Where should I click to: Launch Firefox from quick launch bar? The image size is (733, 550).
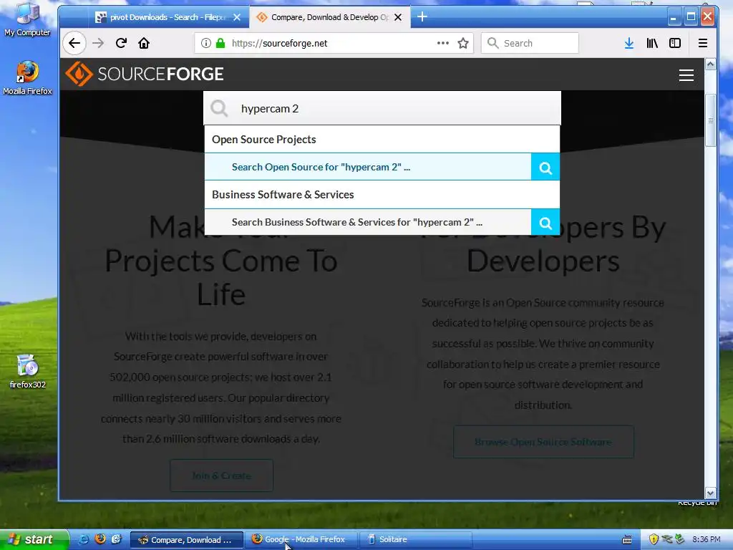(100, 539)
